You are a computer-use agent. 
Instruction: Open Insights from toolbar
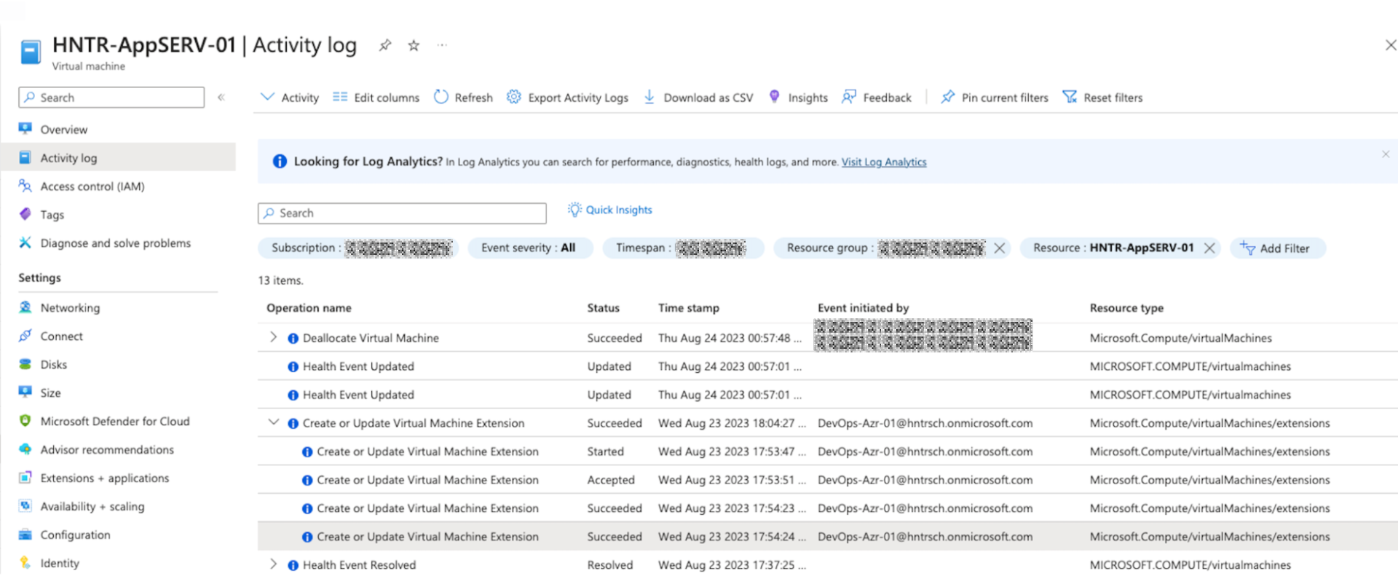coord(798,98)
